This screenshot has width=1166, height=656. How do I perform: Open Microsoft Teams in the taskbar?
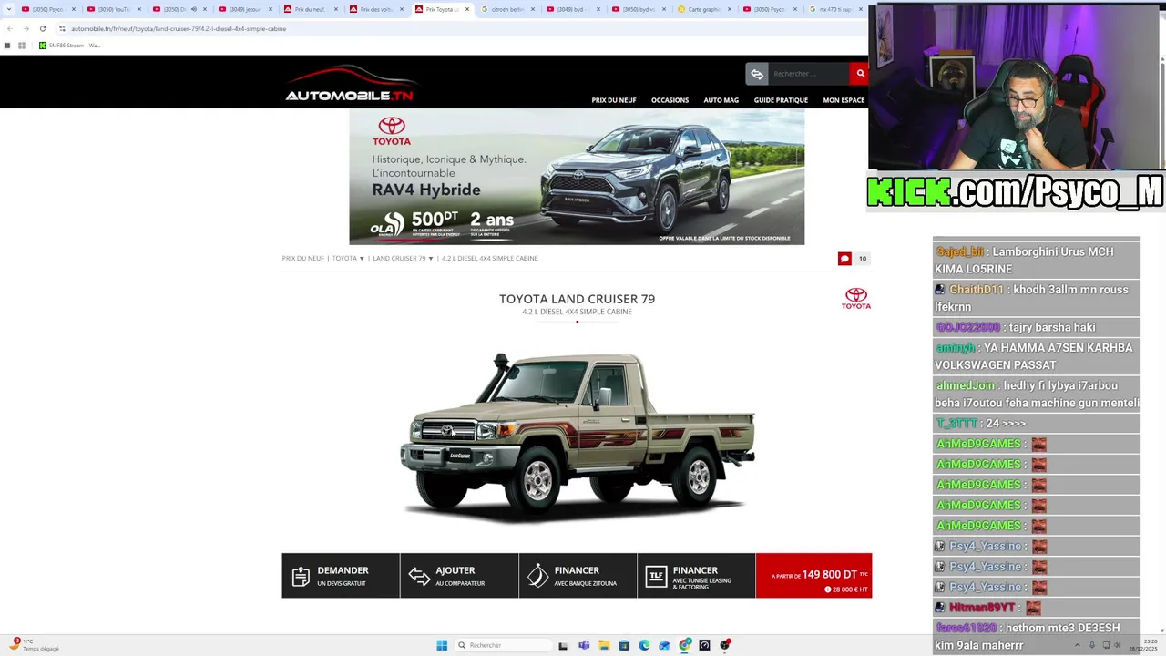(x=584, y=645)
